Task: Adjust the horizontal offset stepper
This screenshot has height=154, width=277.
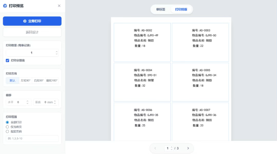Action: click(27, 102)
